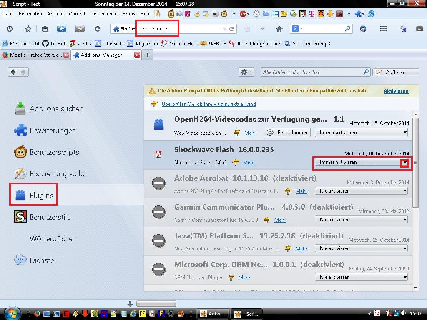Image resolution: width=427 pixels, height=320 pixels.
Task: Click the Add-ons Manager forward arrow
Action: 23,72
